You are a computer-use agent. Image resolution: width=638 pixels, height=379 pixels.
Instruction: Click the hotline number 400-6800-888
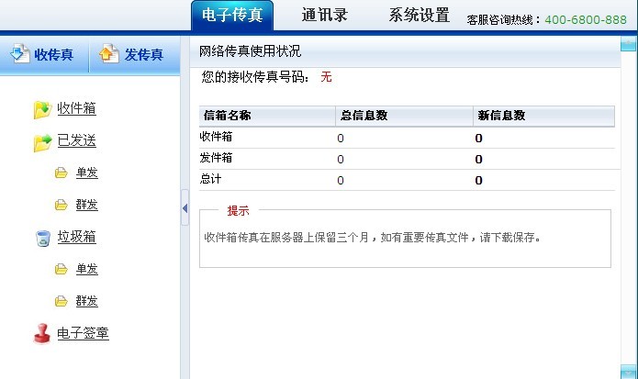586,19
